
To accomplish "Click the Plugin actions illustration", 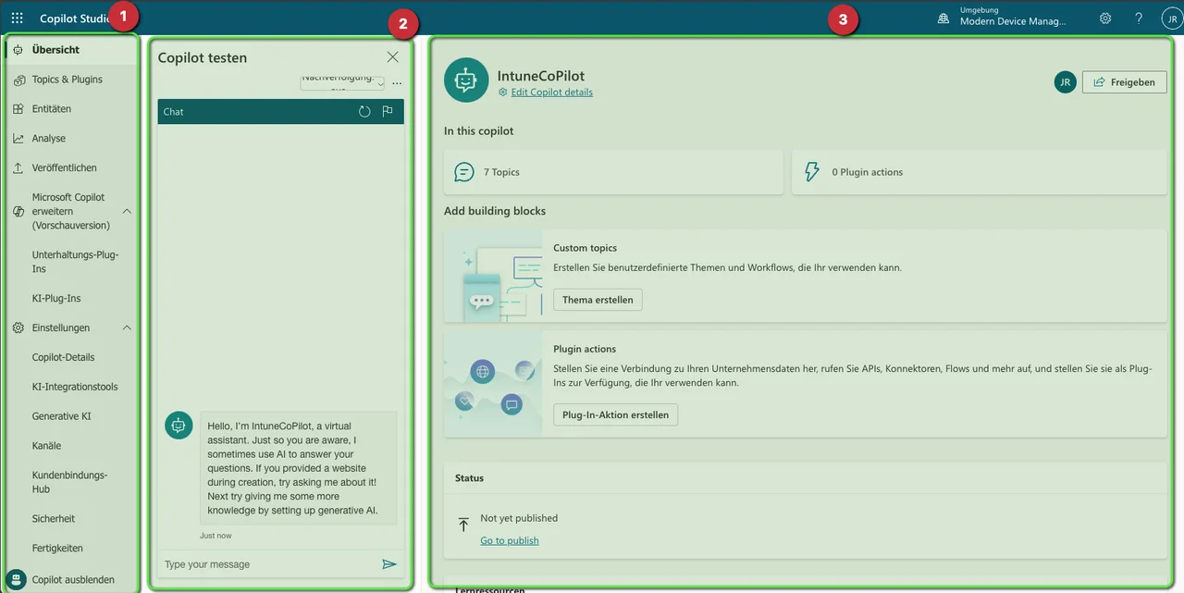I will [x=493, y=384].
